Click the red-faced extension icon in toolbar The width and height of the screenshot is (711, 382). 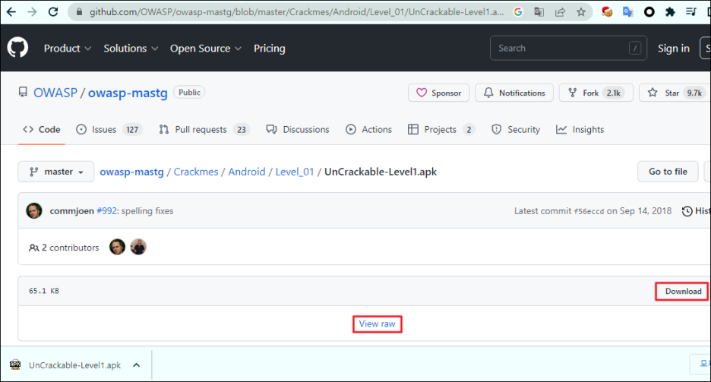607,12
